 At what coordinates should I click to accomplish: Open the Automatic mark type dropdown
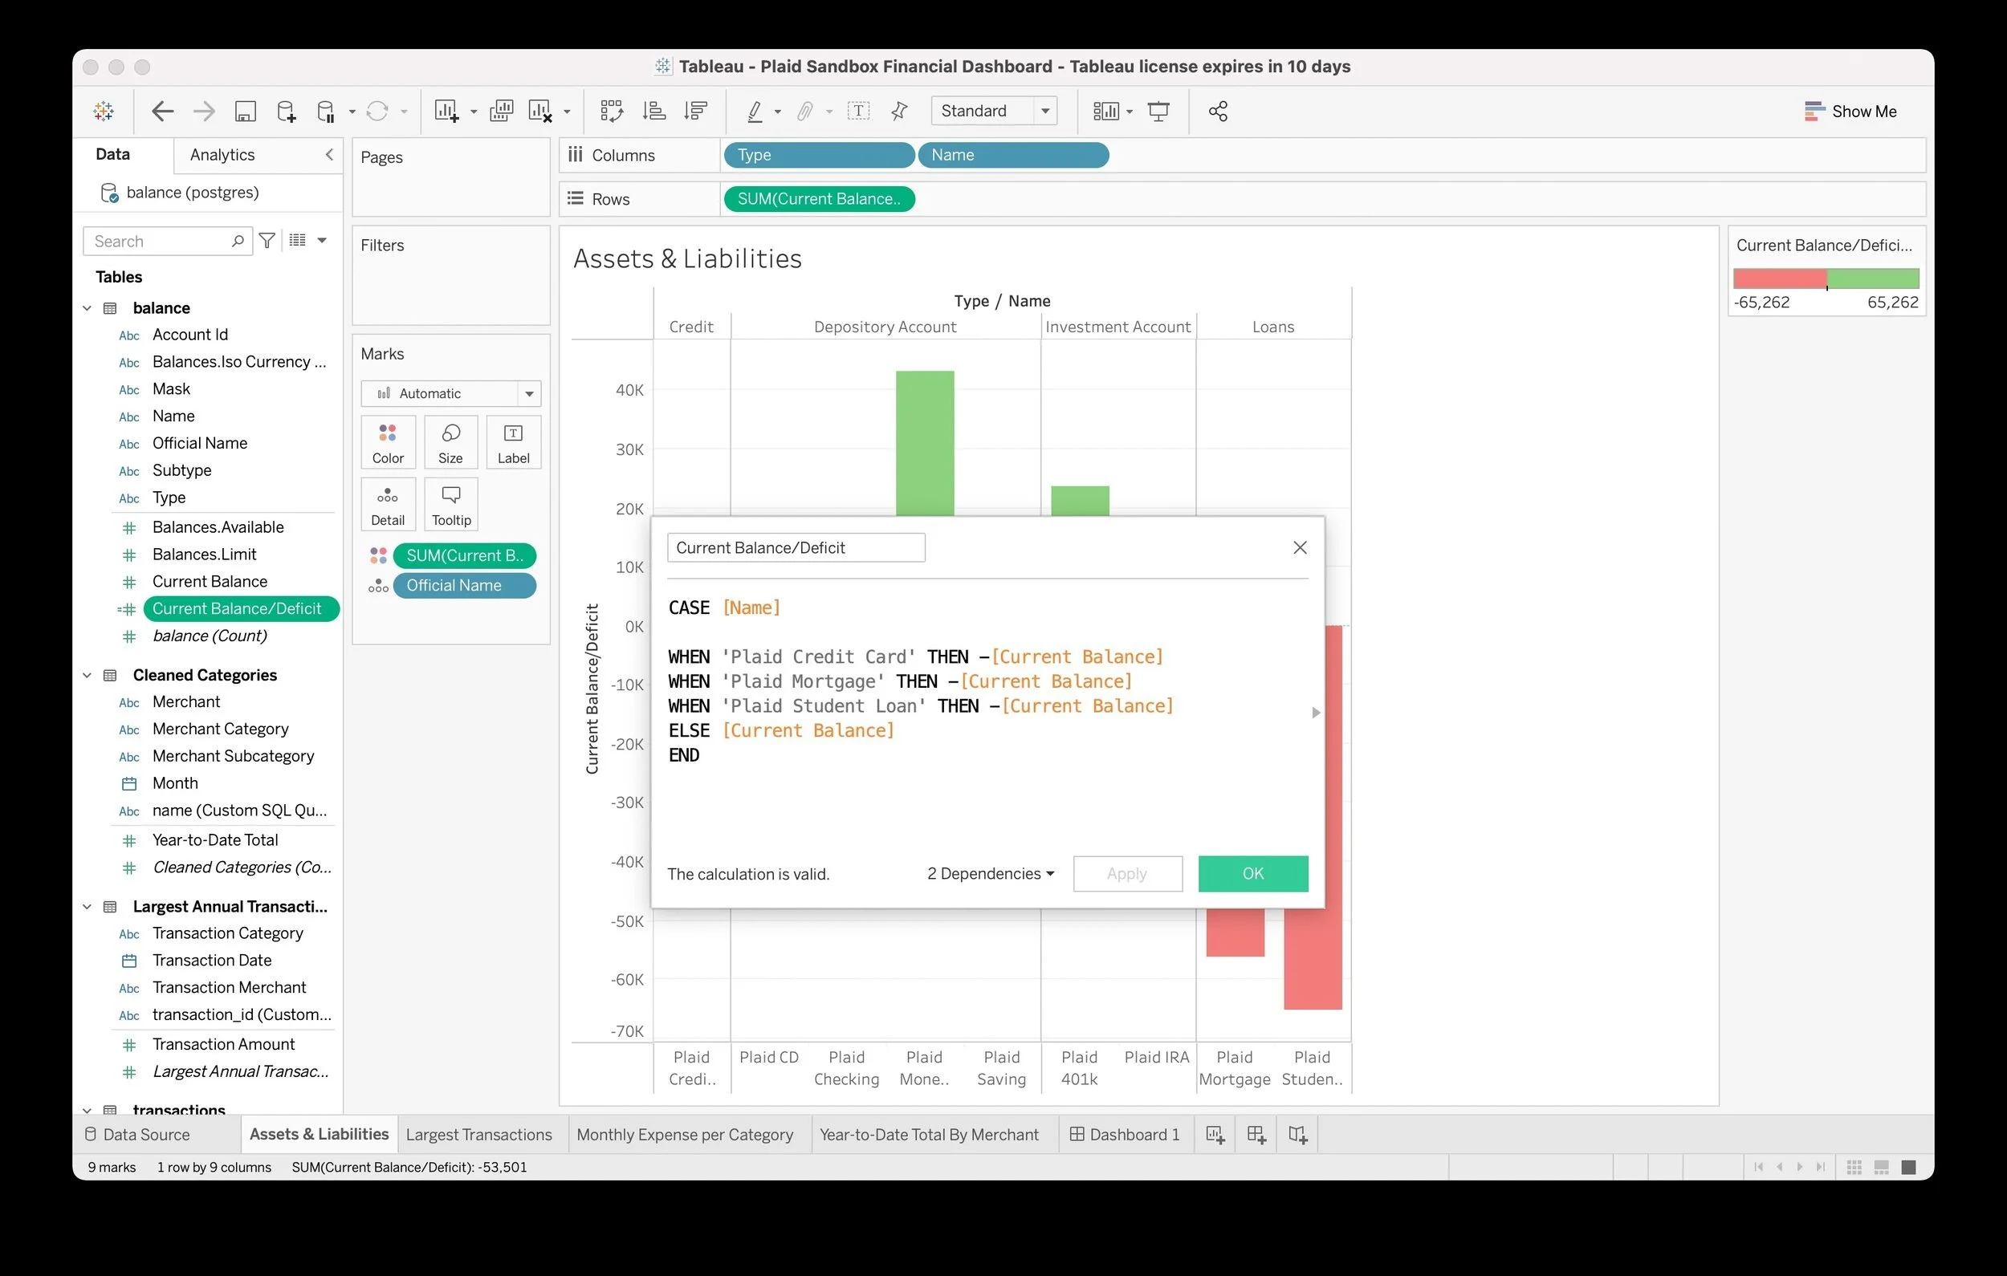coord(450,393)
